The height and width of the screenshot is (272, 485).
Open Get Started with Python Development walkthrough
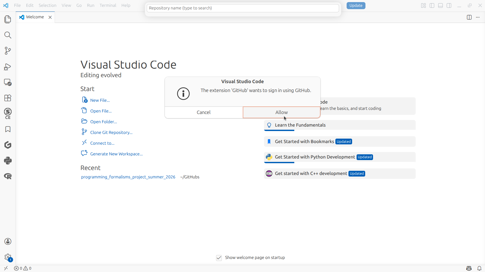(340, 157)
